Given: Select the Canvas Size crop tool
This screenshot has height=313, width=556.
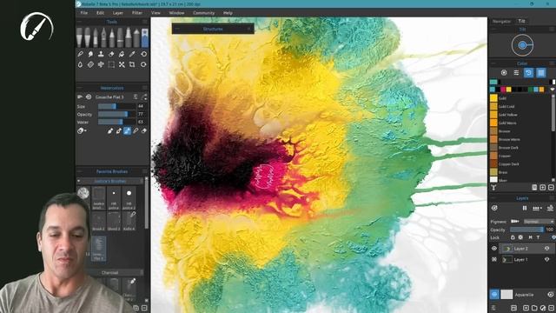Looking at the screenshot, I should pyautogui.click(x=132, y=64).
